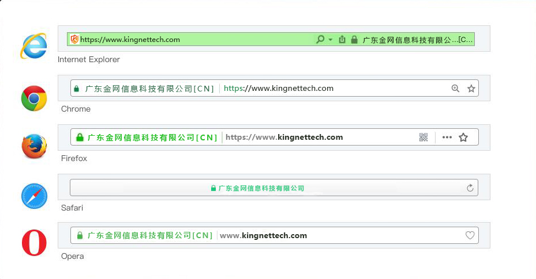Click the Opera www.kingnettech.com URL text
Viewport: 536px width, 279px height.
(263, 235)
